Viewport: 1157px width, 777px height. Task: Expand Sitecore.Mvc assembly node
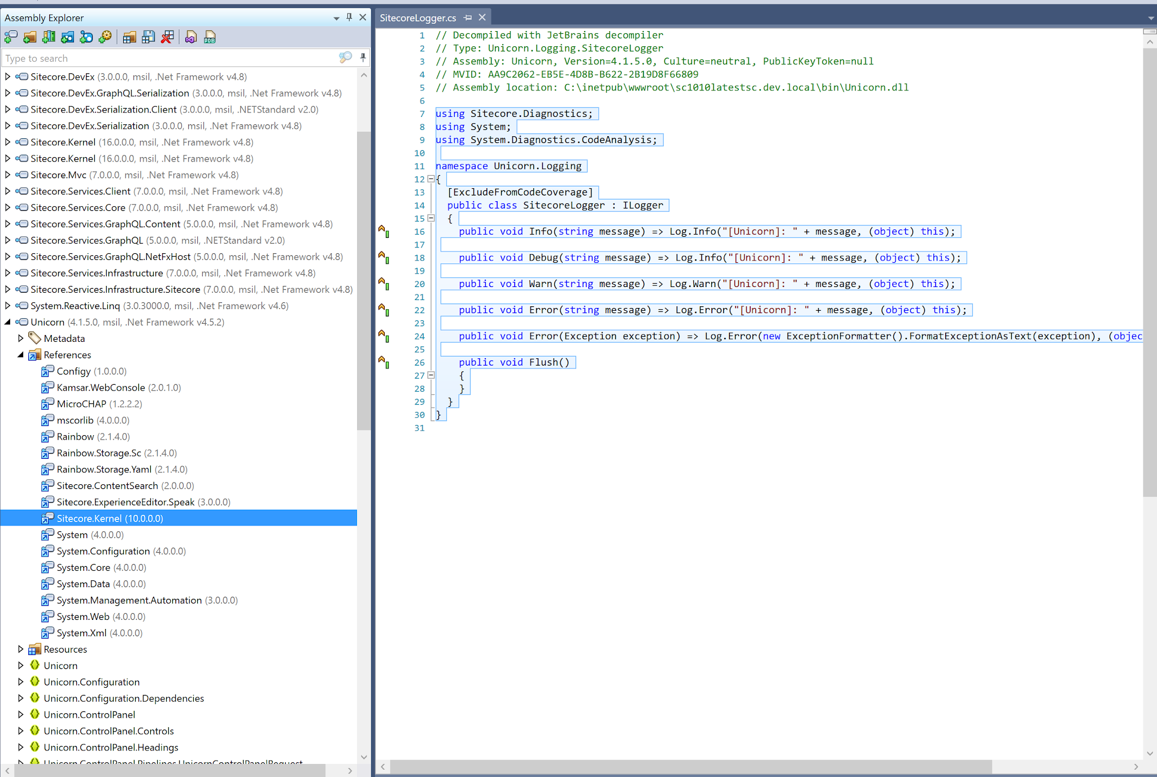coord(7,175)
